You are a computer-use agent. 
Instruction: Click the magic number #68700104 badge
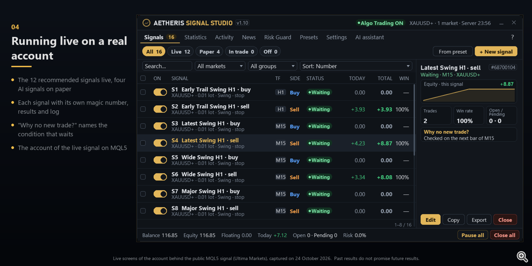[x=503, y=67]
